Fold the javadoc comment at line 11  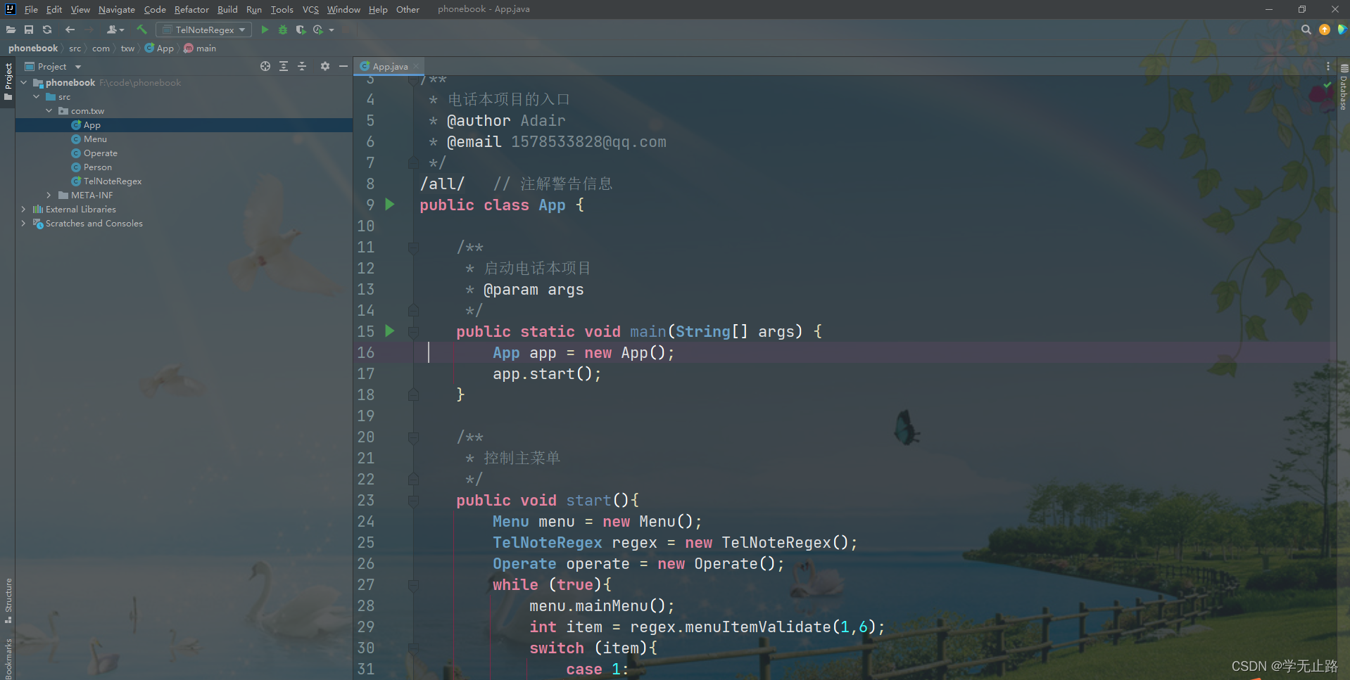413,248
